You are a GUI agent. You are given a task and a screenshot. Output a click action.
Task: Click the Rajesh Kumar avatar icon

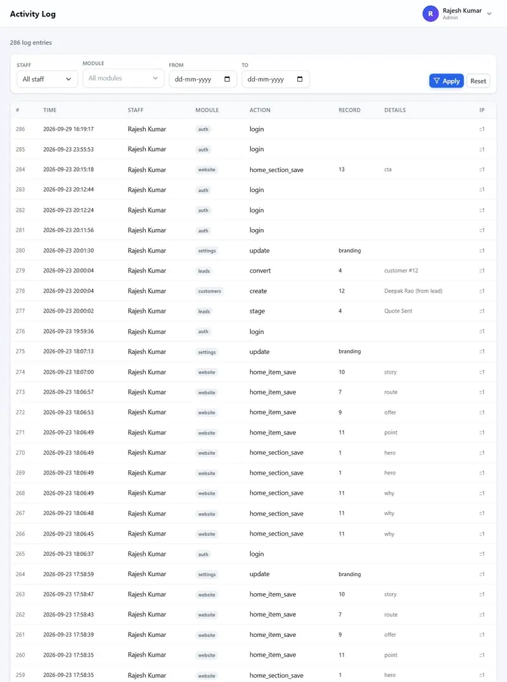[430, 13]
